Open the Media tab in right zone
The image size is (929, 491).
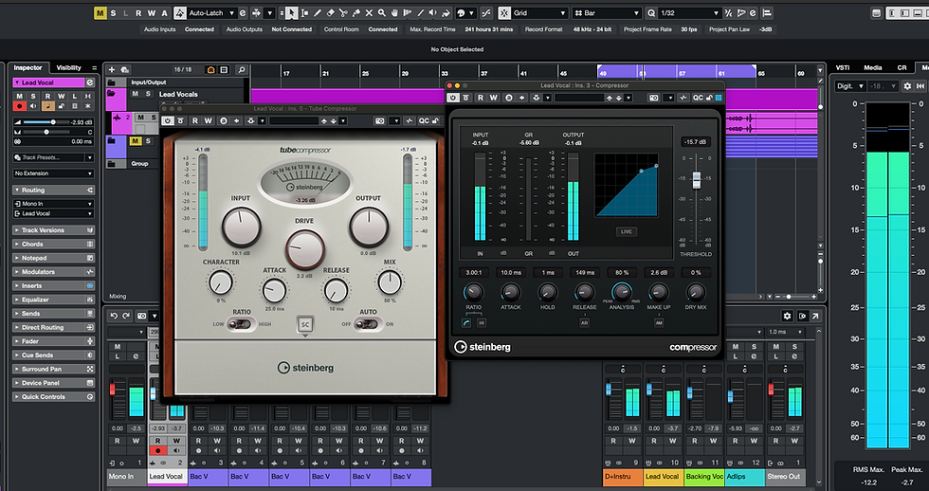click(873, 68)
